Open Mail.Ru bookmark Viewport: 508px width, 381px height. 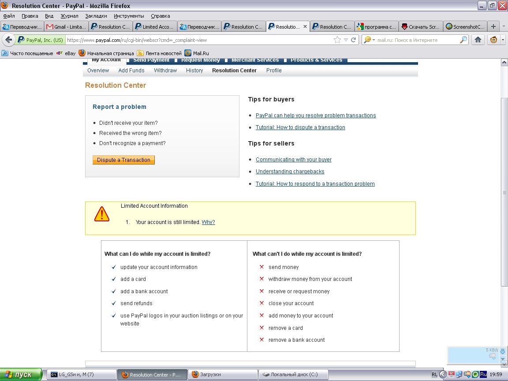pos(197,53)
